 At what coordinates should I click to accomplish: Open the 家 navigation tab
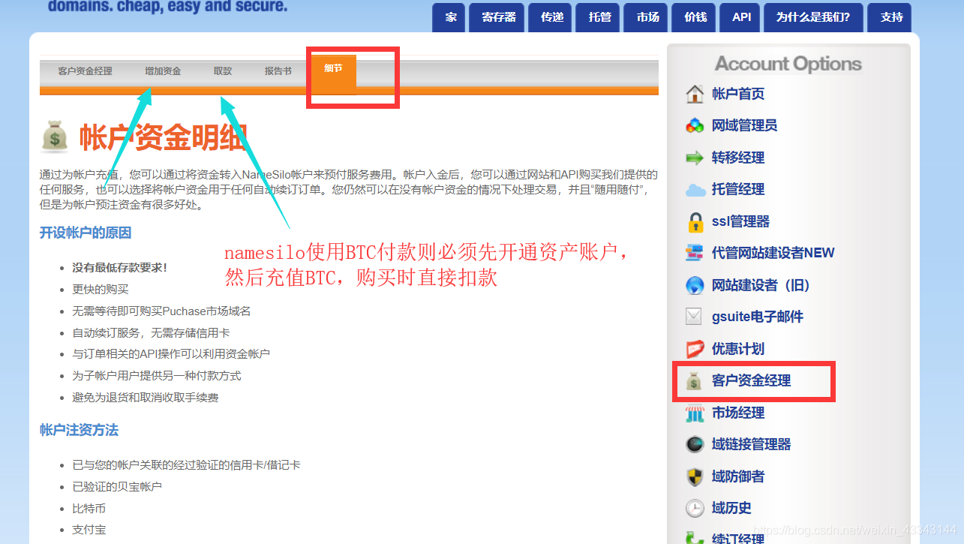pyautogui.click(x=449, y=17)
